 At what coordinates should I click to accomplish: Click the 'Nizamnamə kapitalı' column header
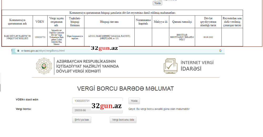coord(143,22)
